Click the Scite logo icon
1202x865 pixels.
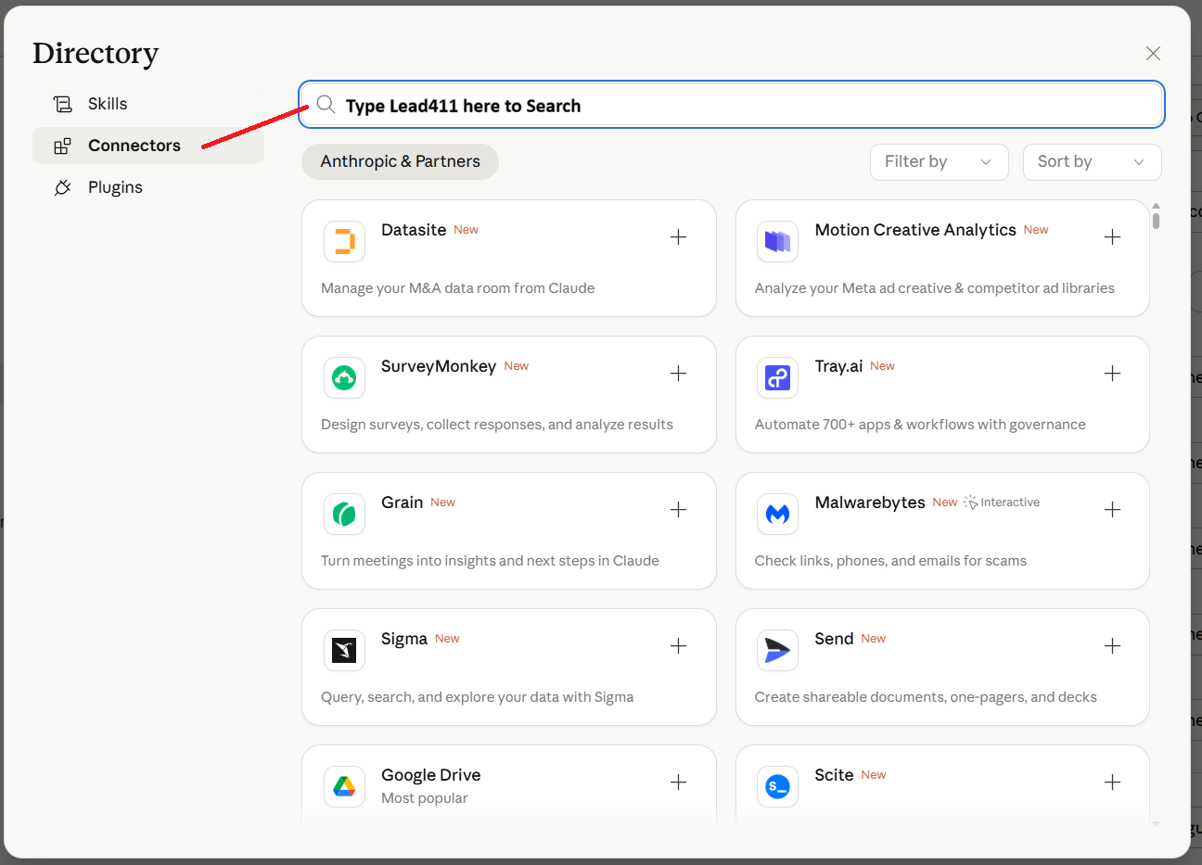pos(777,787)
